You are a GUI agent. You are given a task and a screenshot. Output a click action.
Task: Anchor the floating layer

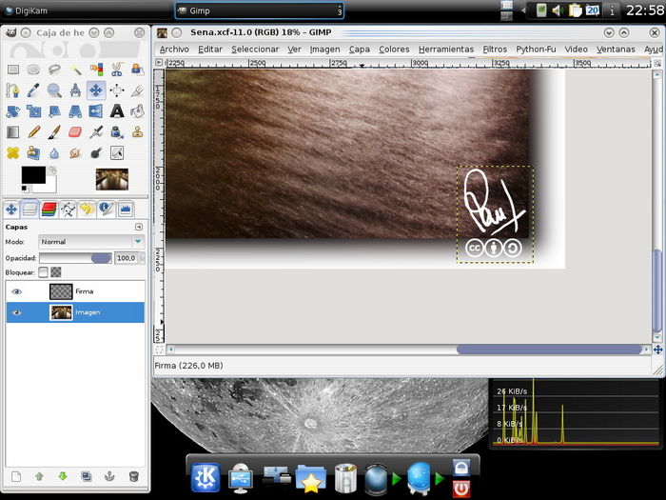click(109, 476)
